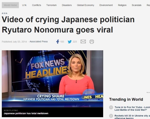Viewport: 150px width, 119px height.
Task: Play the Fox News Headlines video
Action: (x=52, y=79)
